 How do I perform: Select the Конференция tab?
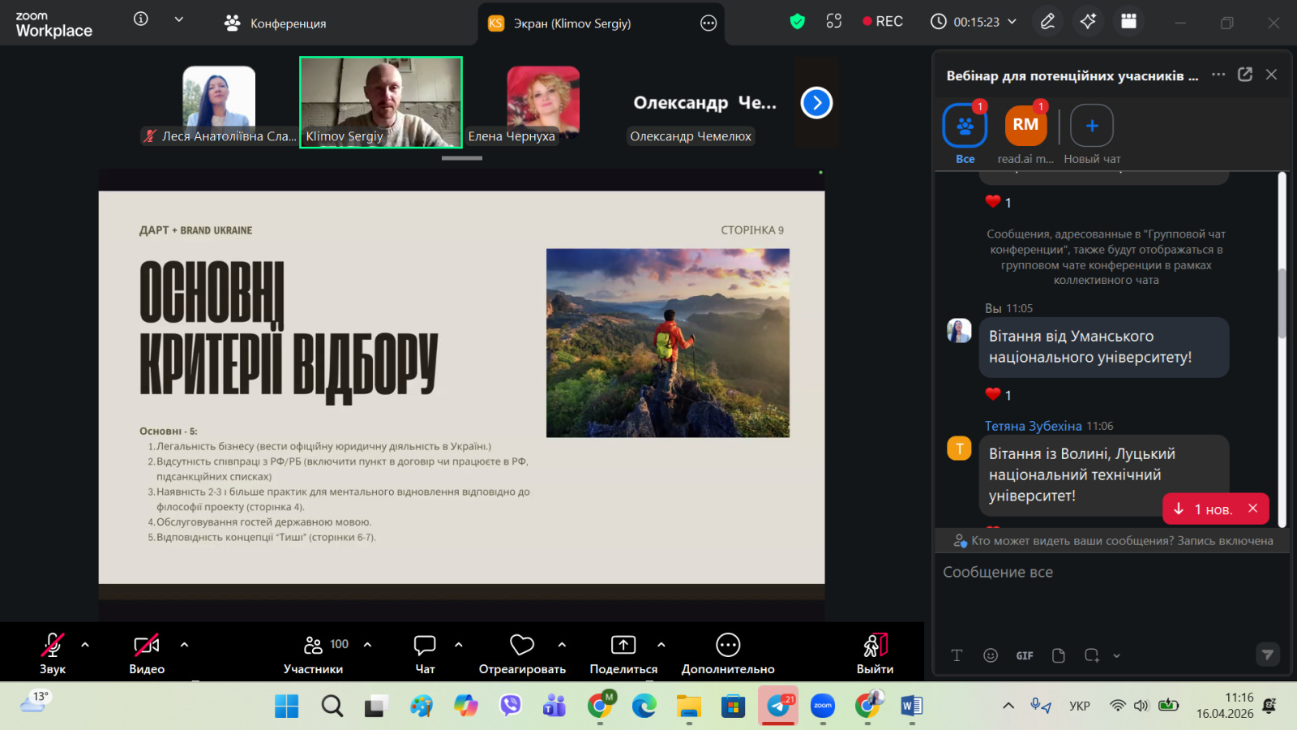pyautogui.click(x=276, y=24)
